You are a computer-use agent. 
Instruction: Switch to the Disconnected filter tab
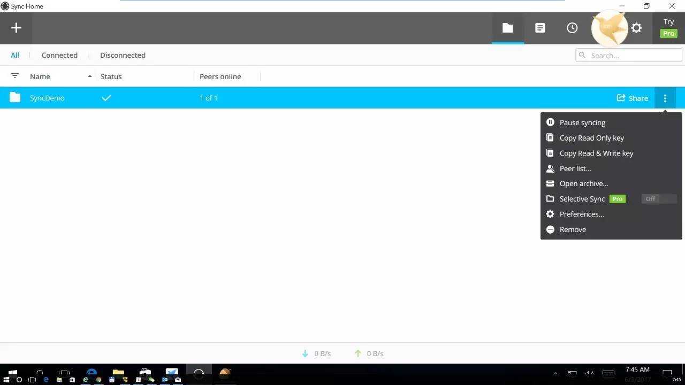tap(123, 55)
